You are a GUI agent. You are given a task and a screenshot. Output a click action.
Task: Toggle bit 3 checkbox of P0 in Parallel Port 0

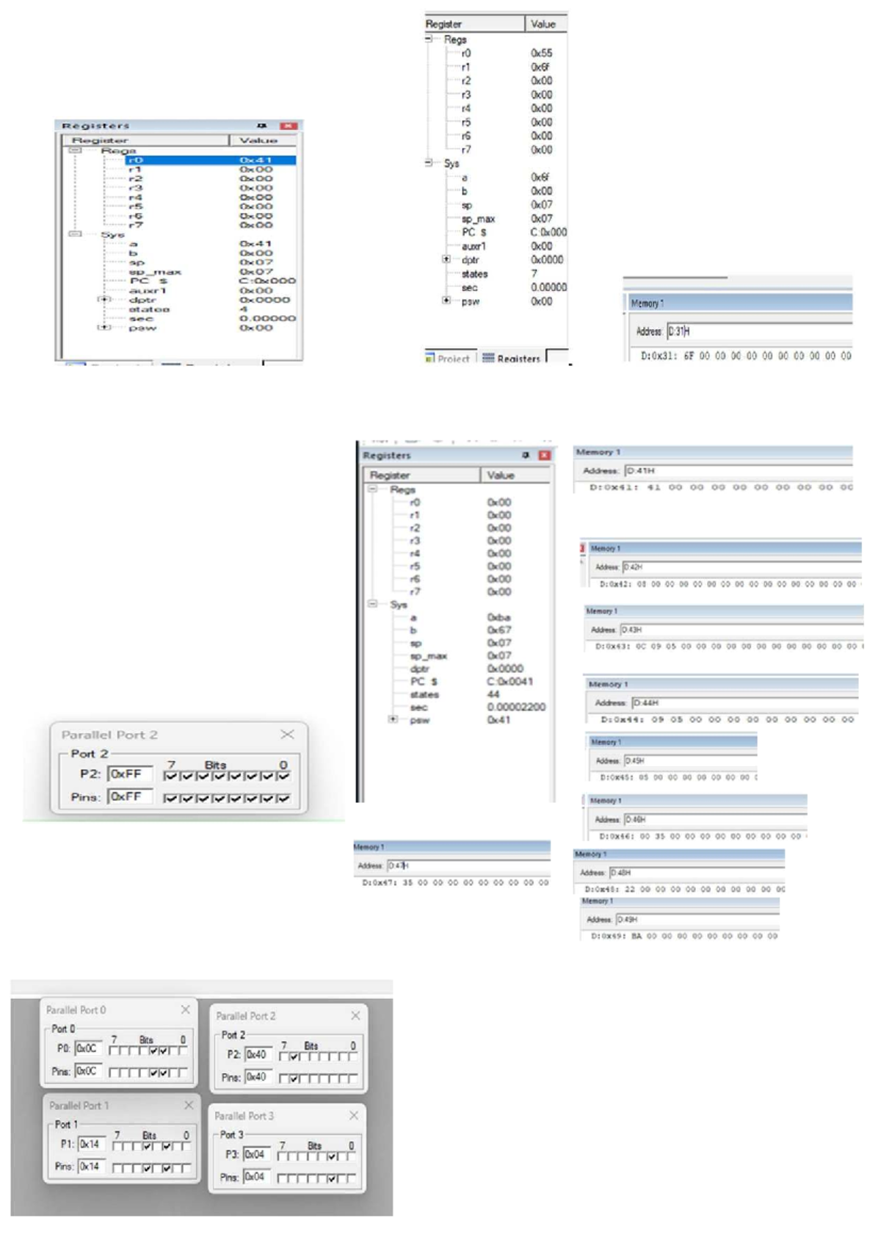click(153, 1051)
